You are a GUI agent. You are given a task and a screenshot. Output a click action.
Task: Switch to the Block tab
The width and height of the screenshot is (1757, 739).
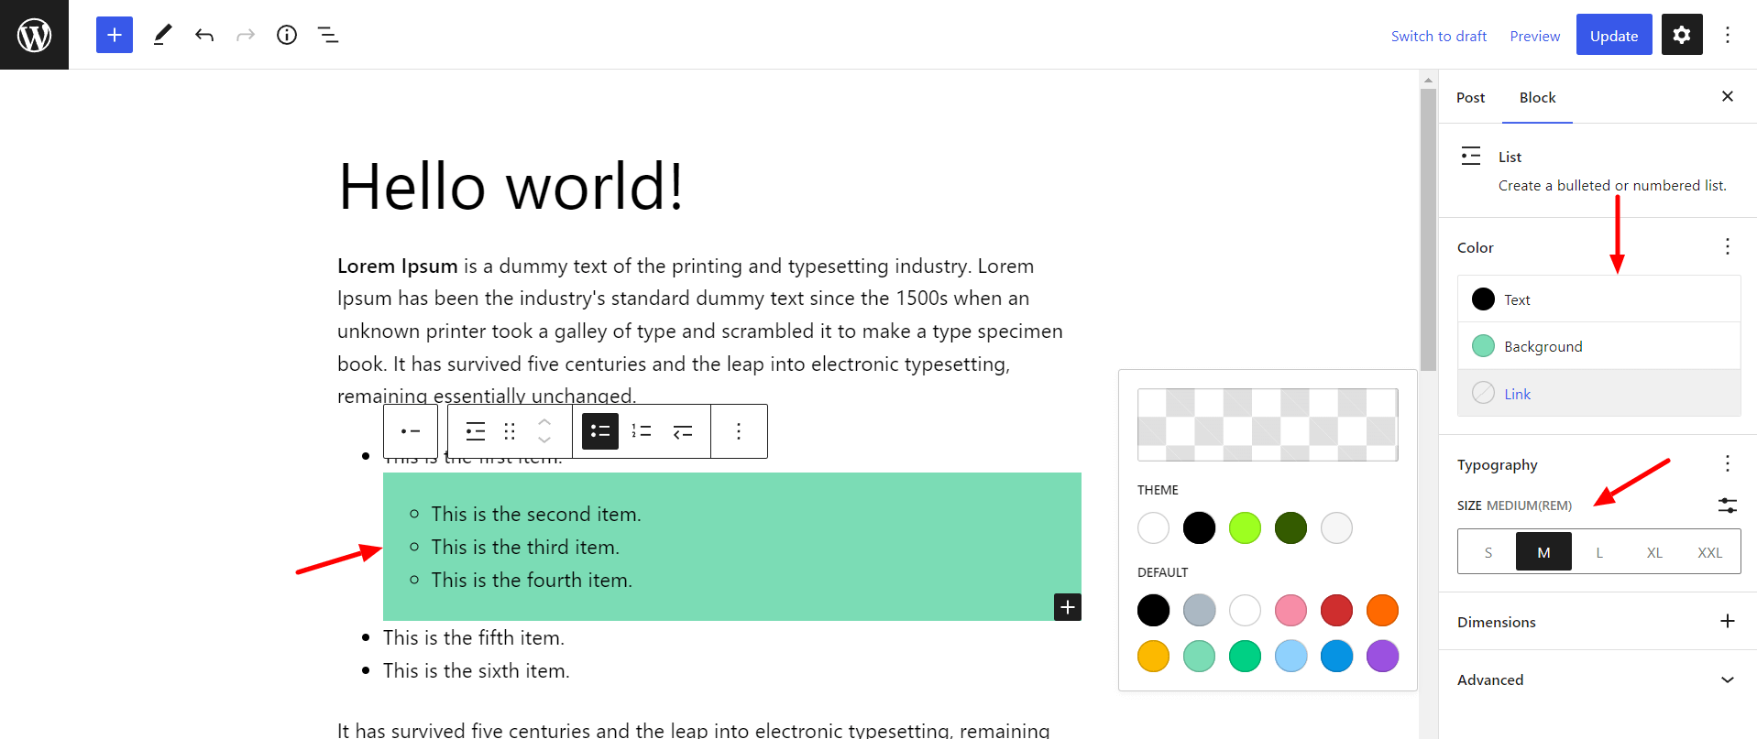tap(1537, 97)
